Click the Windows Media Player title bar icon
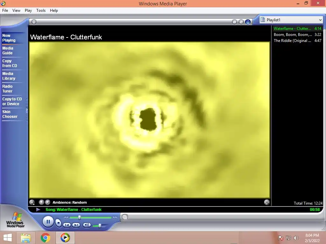326x244 pixels. coord(3,3)
